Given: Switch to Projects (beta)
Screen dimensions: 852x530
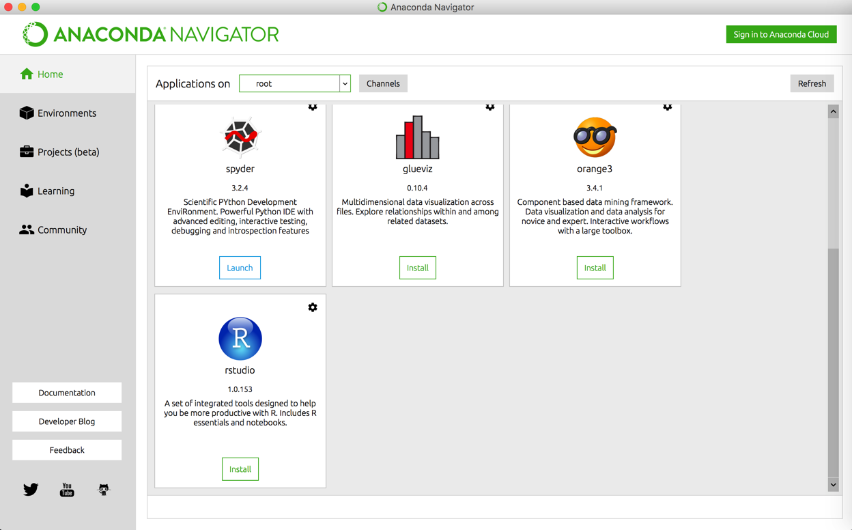Looking at the screenshot, I should (x=68, y=152).
